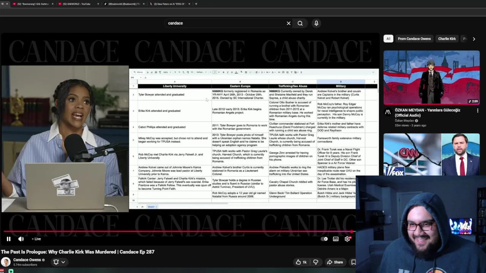The height and width of the screenshot is (273, 486).
Task: Open the notification bell for Candace Owens
Action: 56,262
